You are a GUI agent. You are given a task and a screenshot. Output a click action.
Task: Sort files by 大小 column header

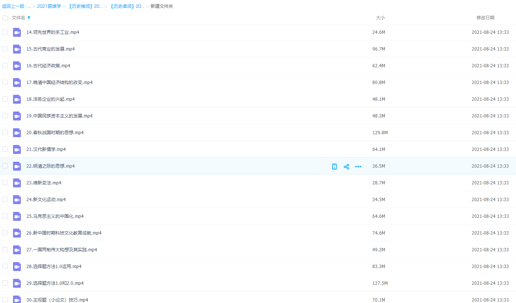coord(380,18)
